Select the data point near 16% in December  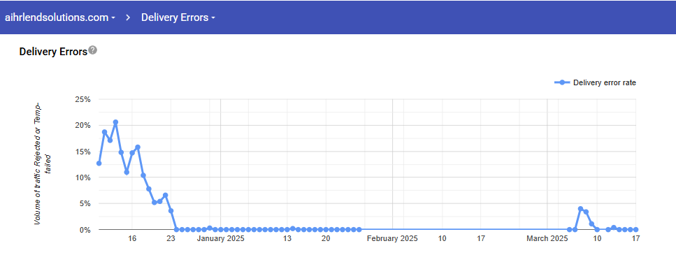tap(138, 147)
